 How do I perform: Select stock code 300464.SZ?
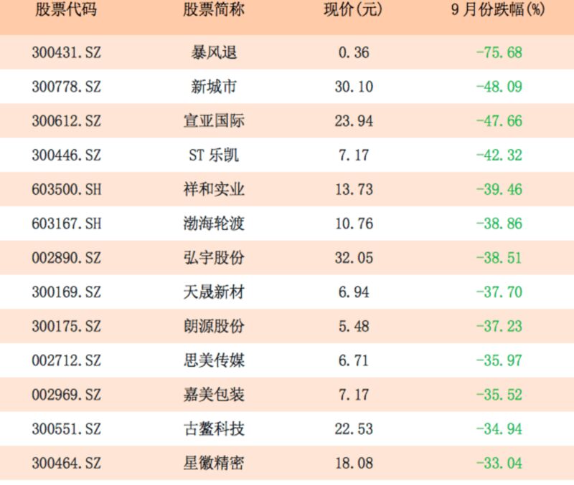tap(66, 464)
